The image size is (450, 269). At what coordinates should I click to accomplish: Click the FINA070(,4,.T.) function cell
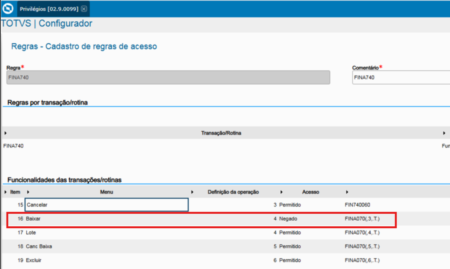pyautogui.click(x=362, y=232)
